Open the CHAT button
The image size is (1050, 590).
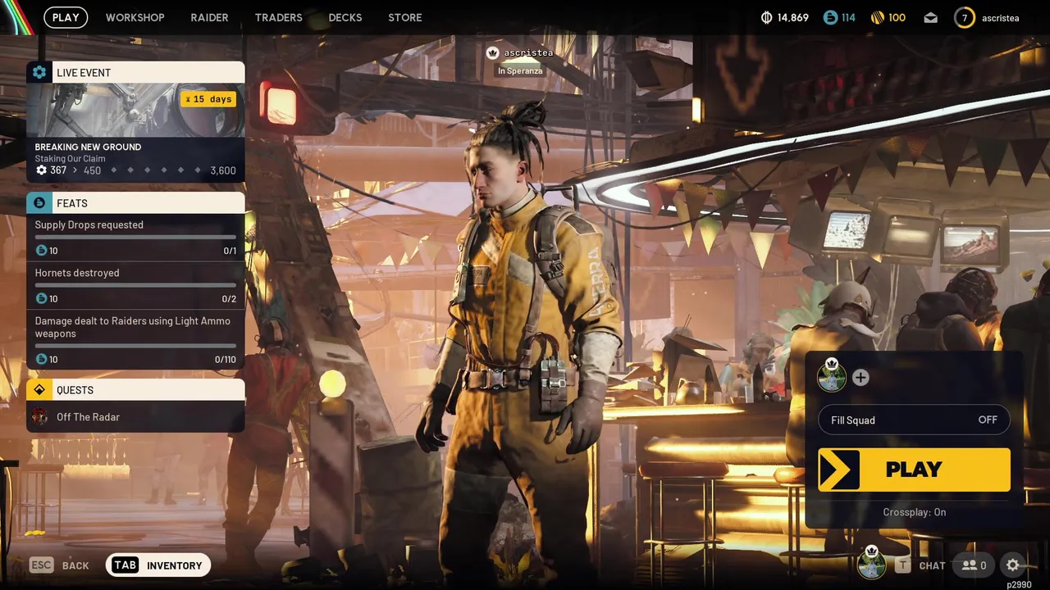[x=920, y=565]
